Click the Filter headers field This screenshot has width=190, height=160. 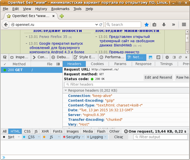127,84
